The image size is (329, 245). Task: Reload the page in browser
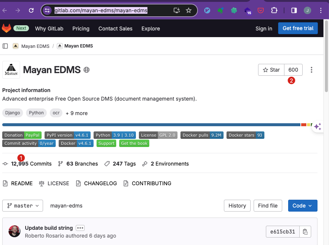pos(31,10)
